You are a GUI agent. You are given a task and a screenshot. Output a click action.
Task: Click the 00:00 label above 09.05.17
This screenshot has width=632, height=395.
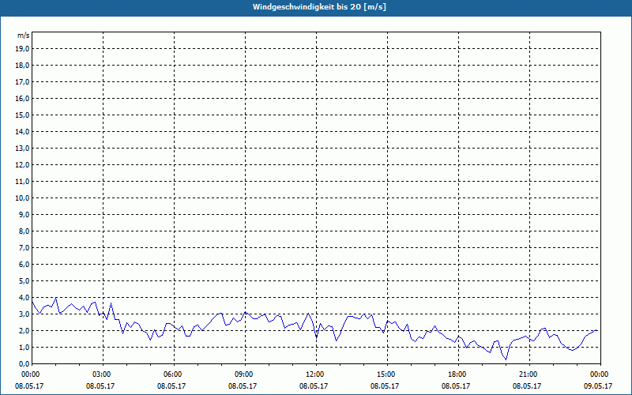[600, 374]
